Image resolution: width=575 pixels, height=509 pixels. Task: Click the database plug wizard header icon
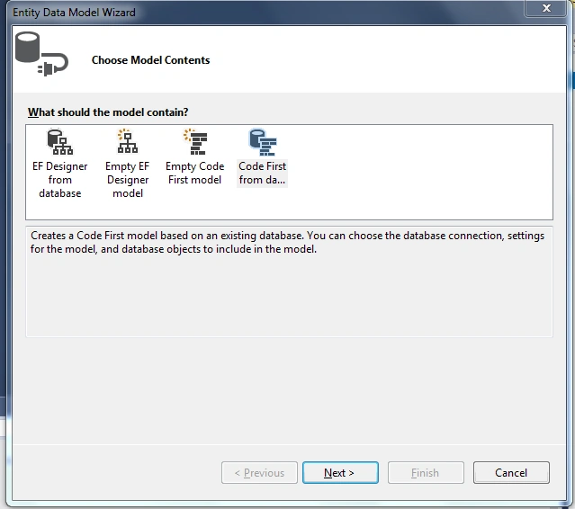click(41, 54)
